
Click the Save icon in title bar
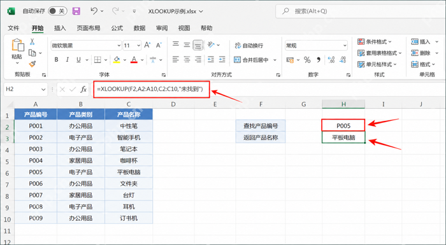pyautogui.click(x=76, y=11)
